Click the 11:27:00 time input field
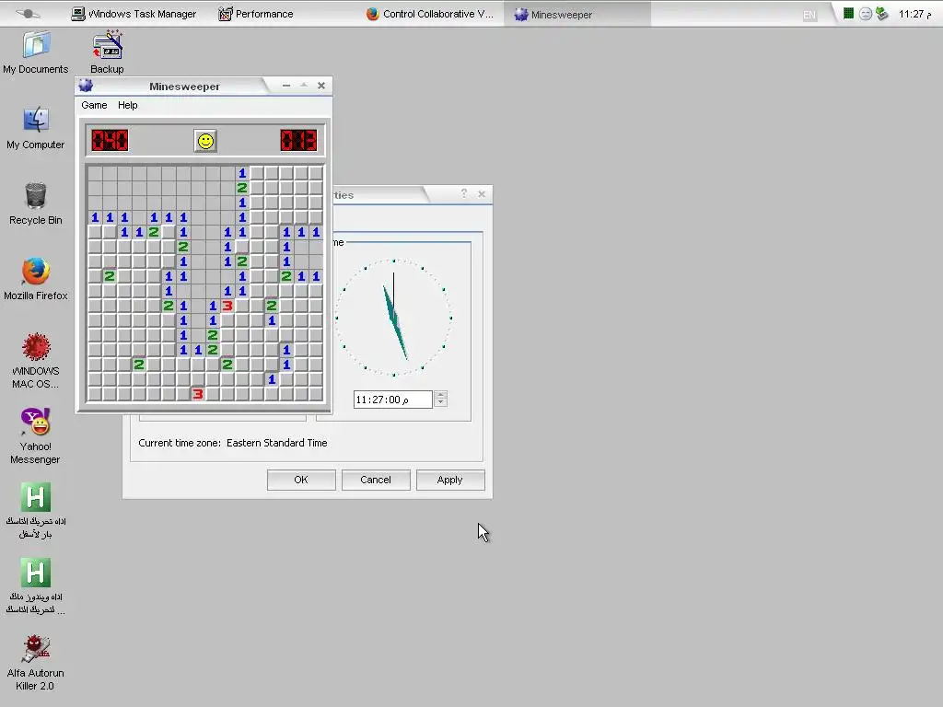The image size is (943, 707). (x=392, y=400)
